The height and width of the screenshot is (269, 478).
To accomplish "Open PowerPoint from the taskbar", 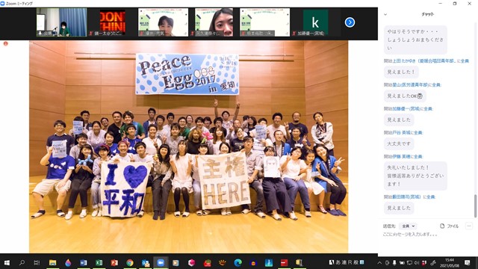I will point(114,262).
